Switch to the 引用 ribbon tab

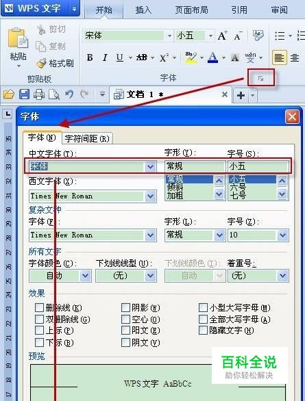(x=239, y=10)
